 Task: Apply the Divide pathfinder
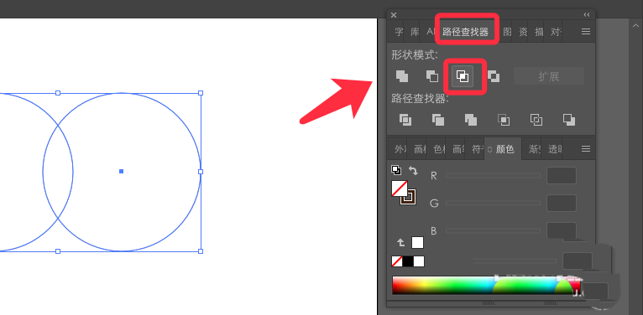405,120
